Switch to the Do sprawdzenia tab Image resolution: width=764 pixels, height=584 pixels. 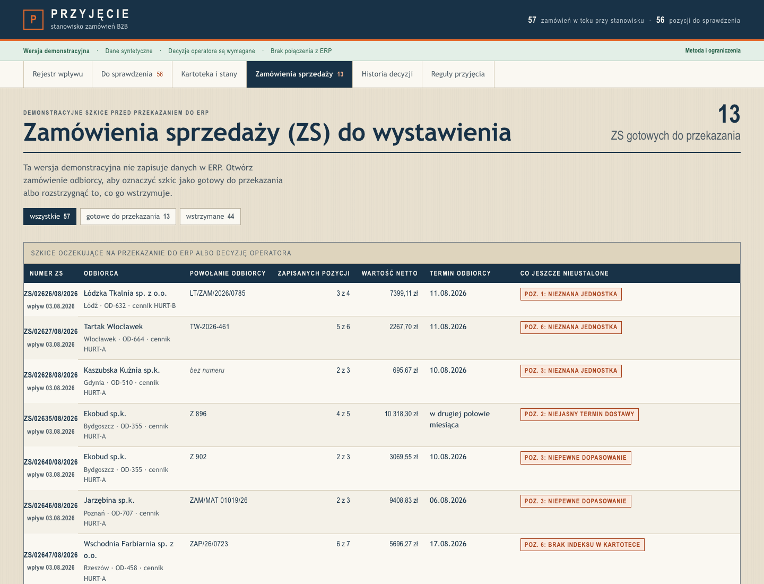(x=132, y=74)
